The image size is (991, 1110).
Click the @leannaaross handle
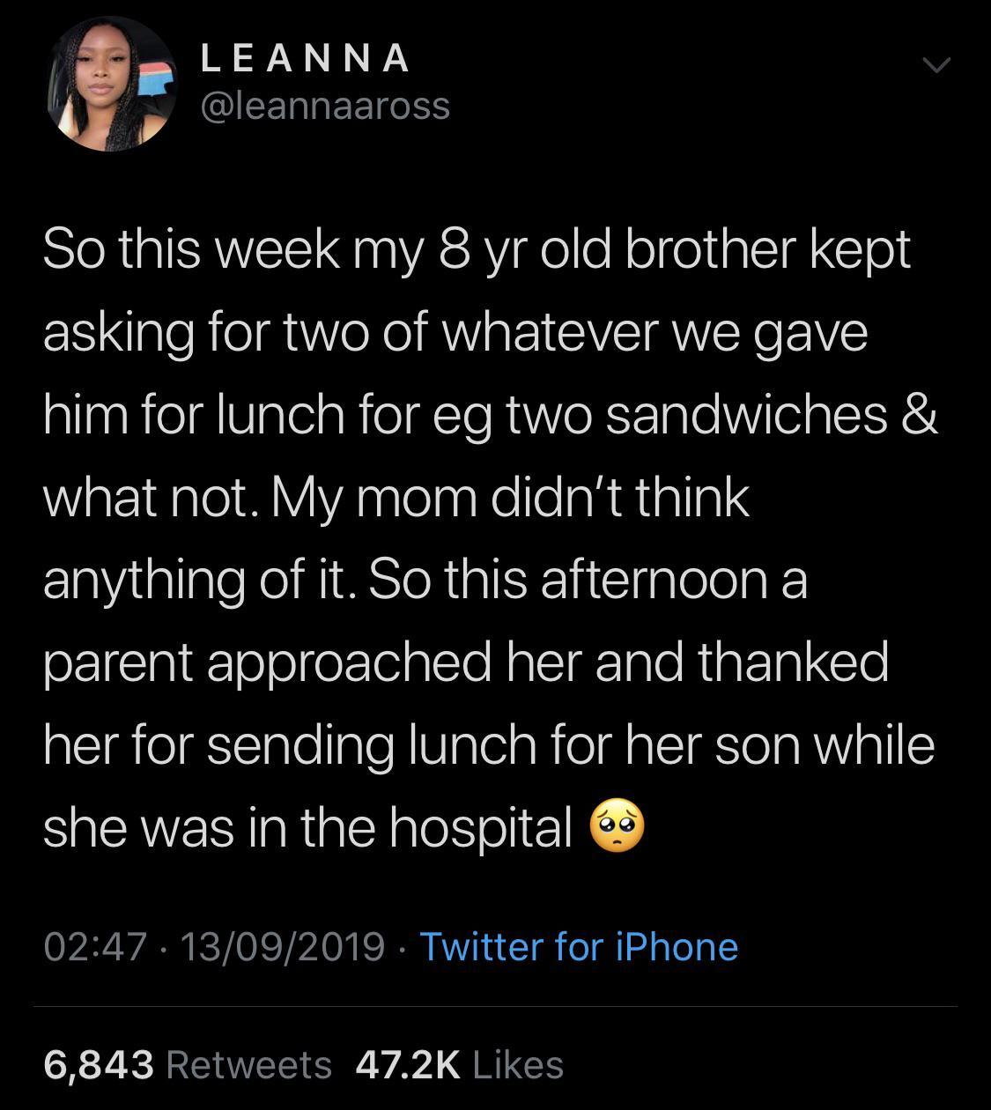(x=325, y=107)
